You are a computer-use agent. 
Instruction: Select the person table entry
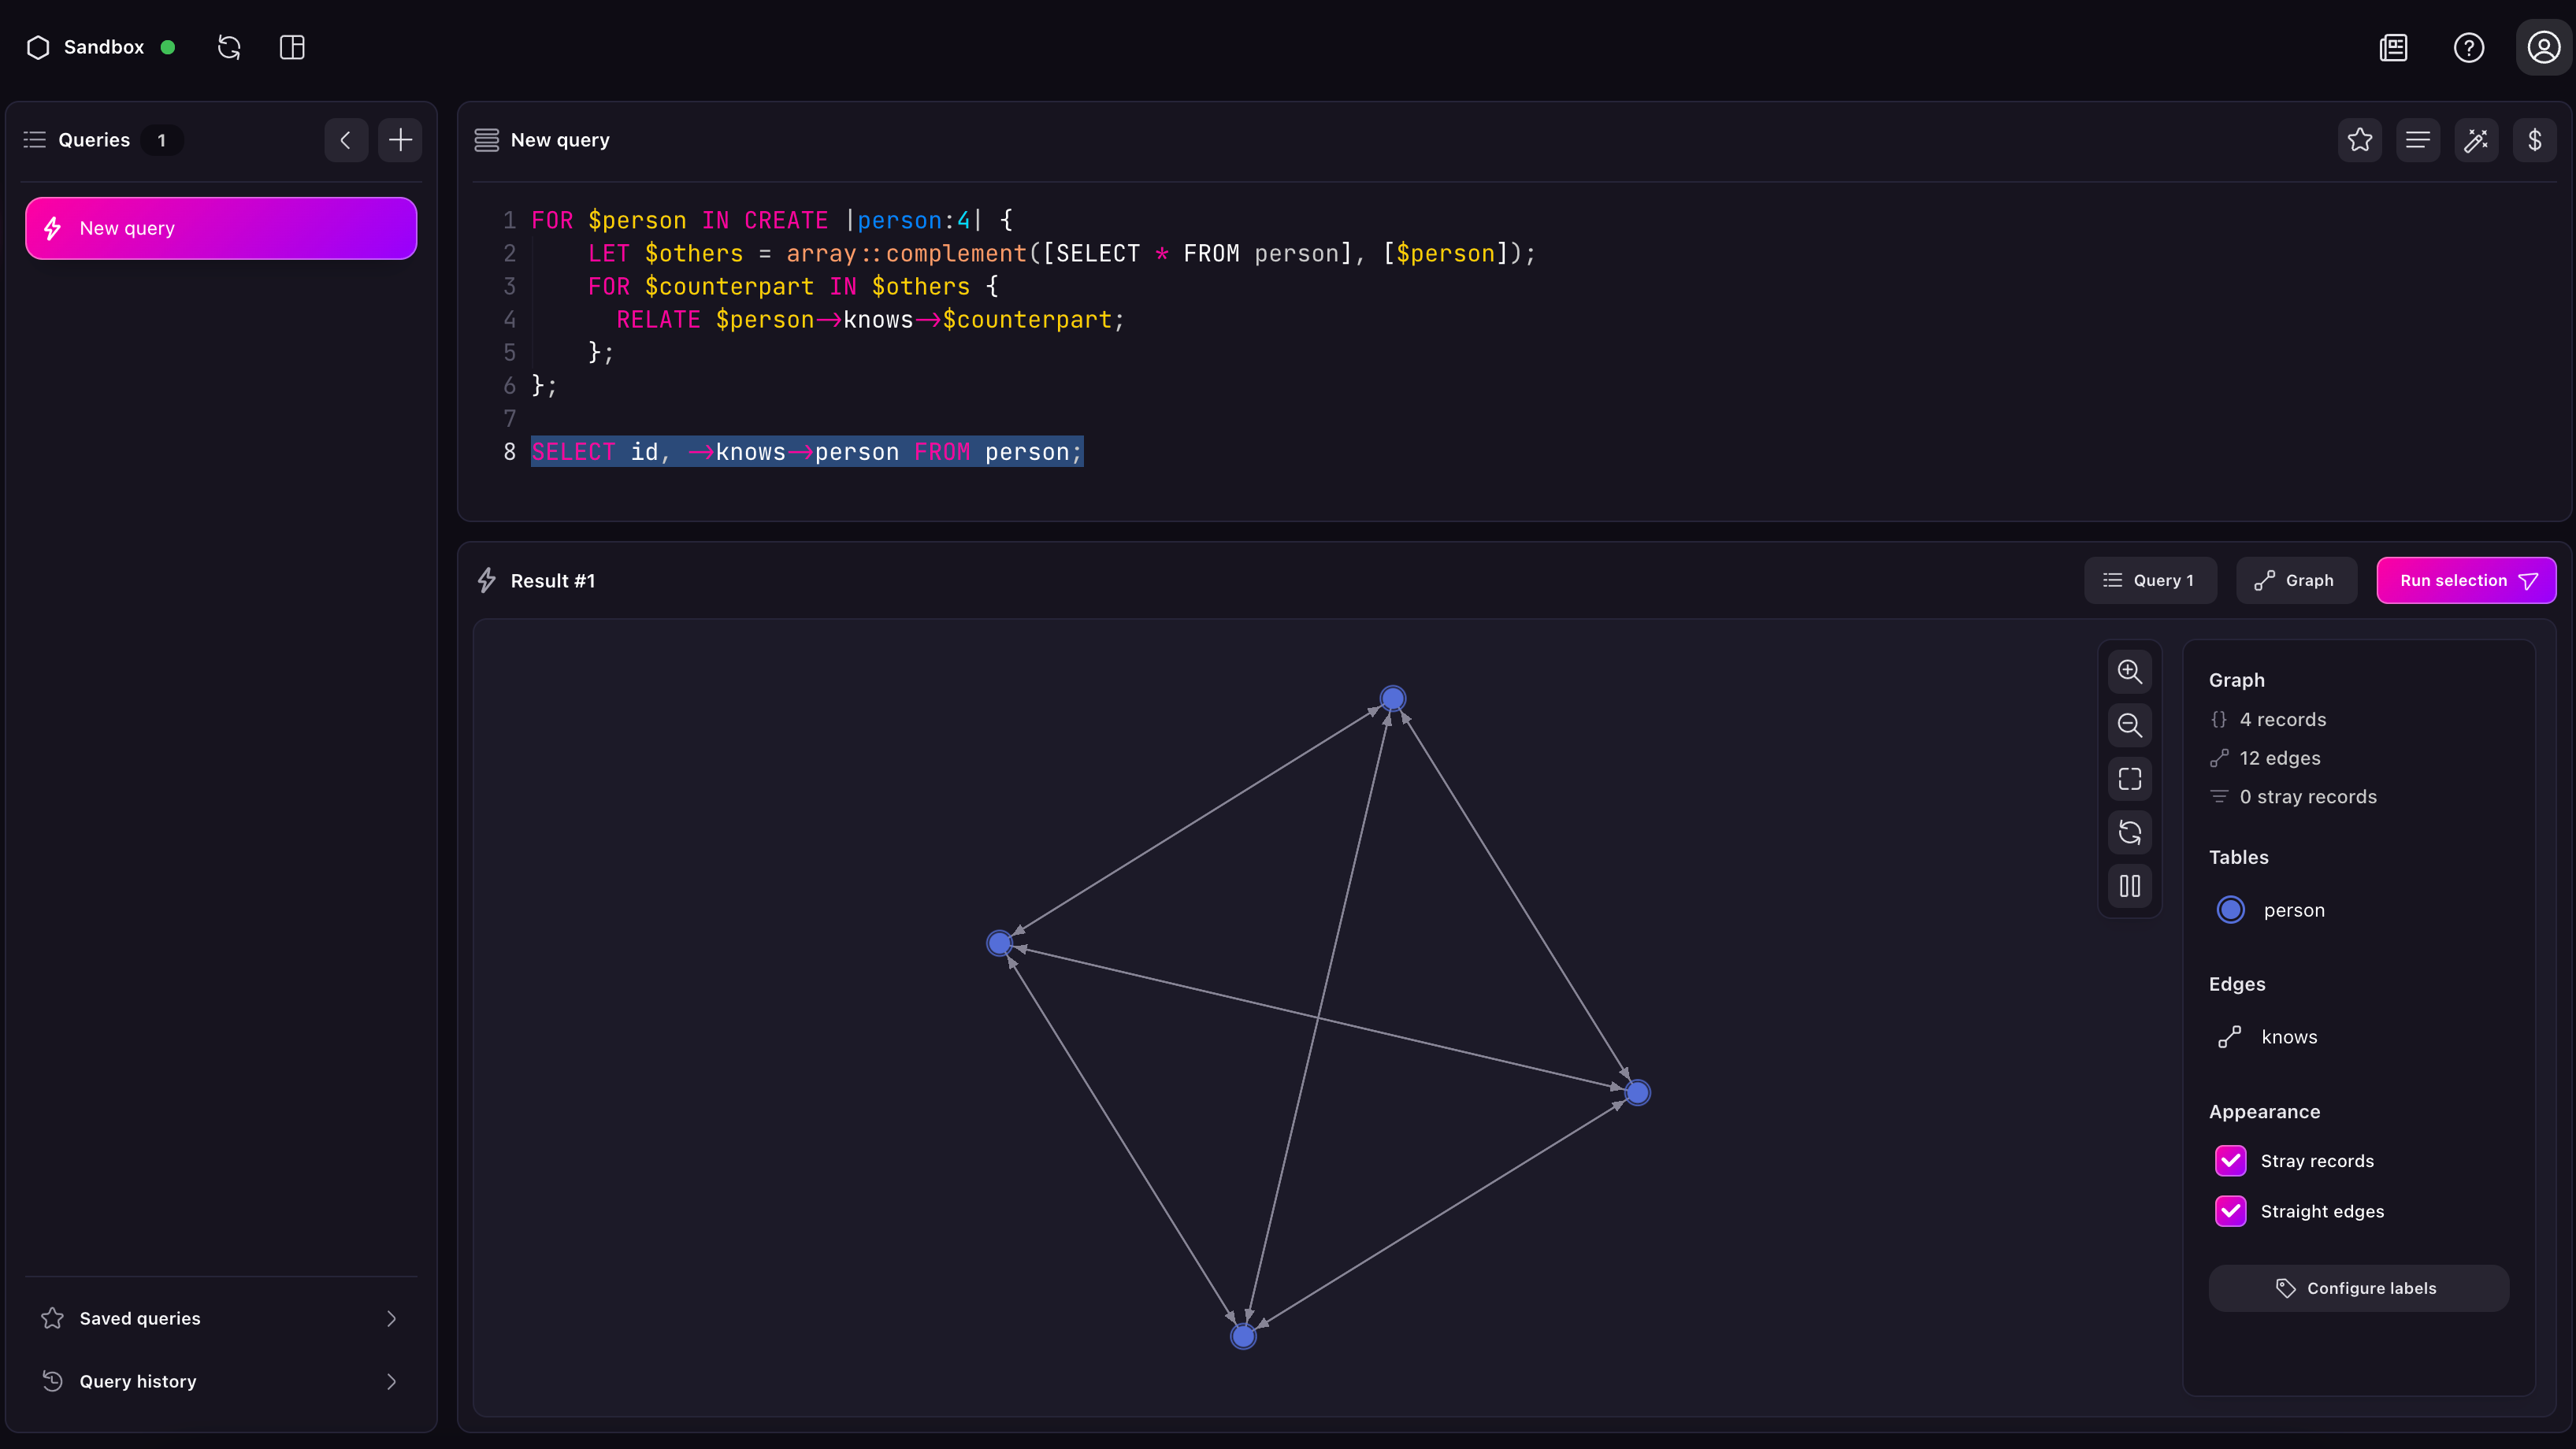tap(2294, 910)
